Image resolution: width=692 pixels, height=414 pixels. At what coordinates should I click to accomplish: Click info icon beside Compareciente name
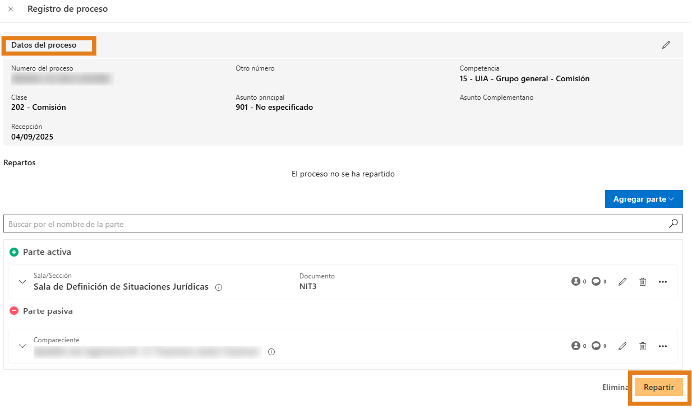click(x=271, y=352)
